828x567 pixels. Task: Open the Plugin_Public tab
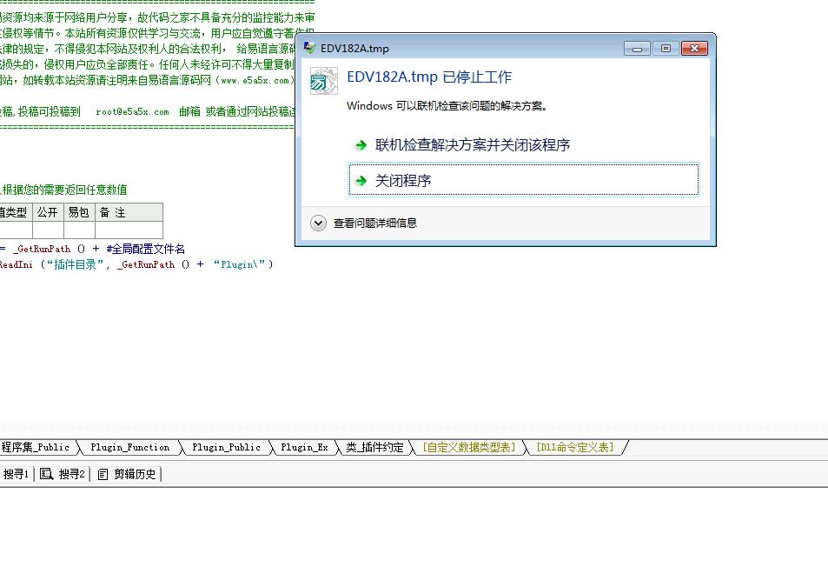tap(226, 447)
